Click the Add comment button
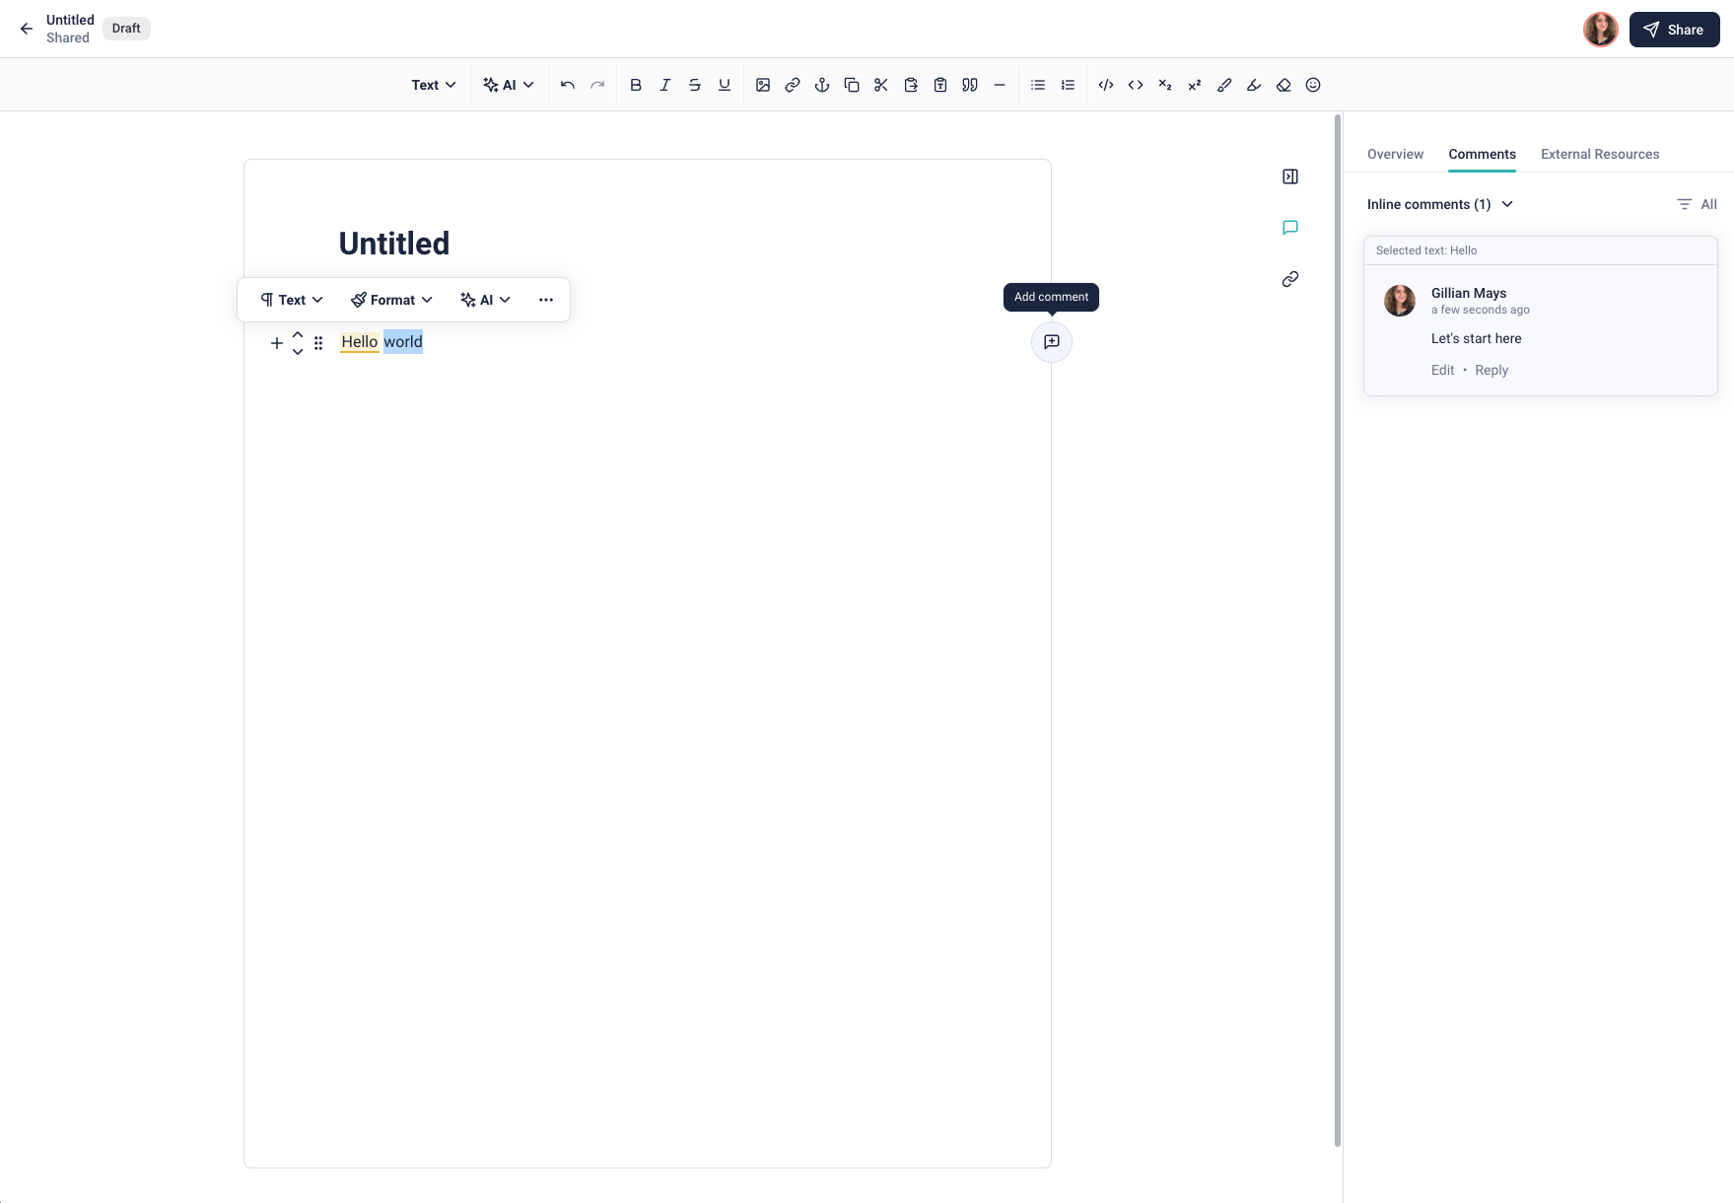The image size is (1734, 1203). pos(1052,342)
